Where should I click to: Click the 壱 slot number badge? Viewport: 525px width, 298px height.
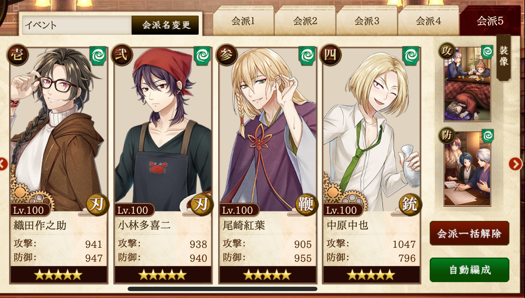pos(18,55)
